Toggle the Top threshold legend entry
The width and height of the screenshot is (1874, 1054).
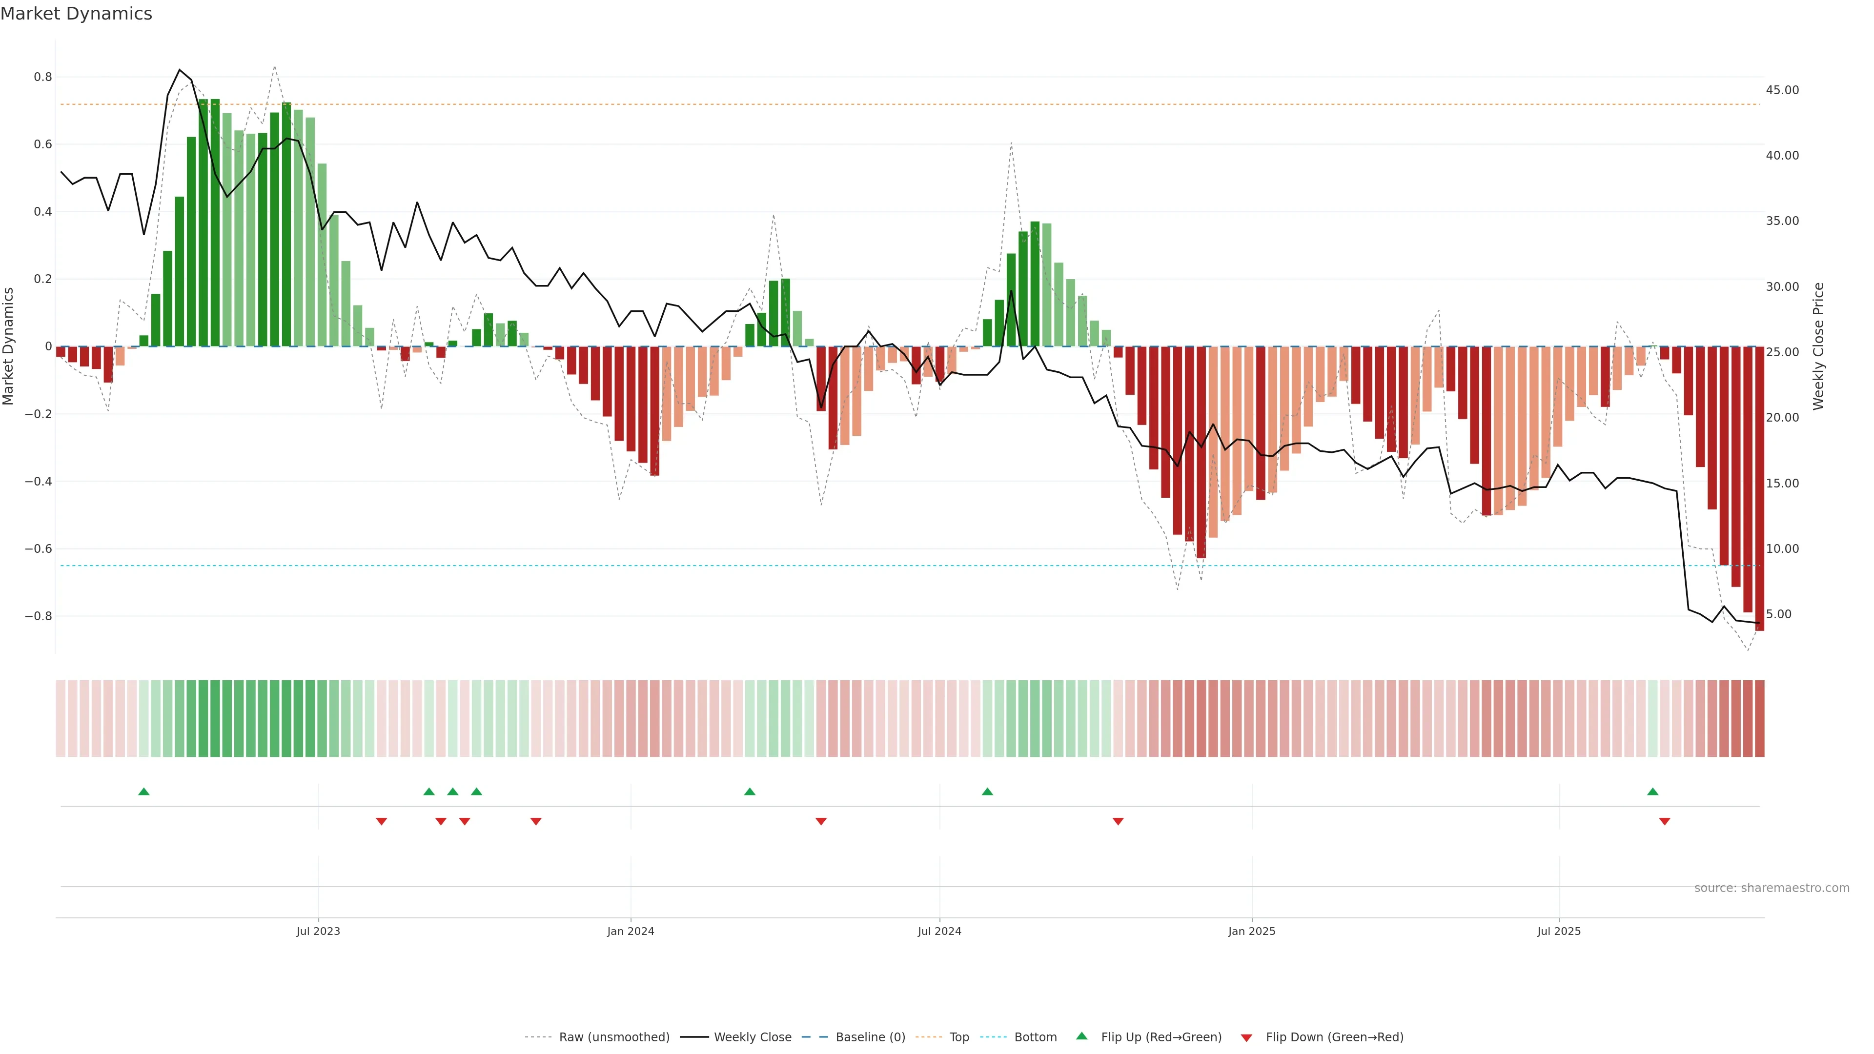[x=959, y=1037]
